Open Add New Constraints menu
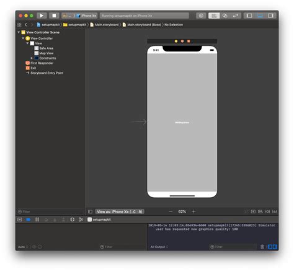Image resolution: width=294 pixels, height=271 pixels. click(267, 211)
